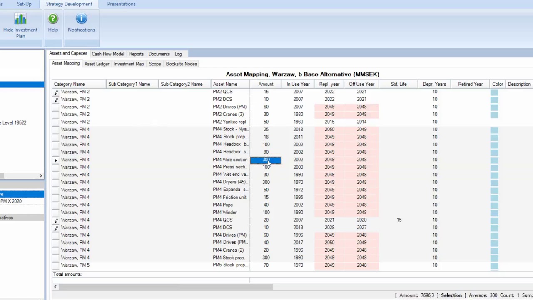The height and width of the screenshot is (300, 533).
Task: Click the pencil edit icon for PM4 DCS
Action: (56, 227)
